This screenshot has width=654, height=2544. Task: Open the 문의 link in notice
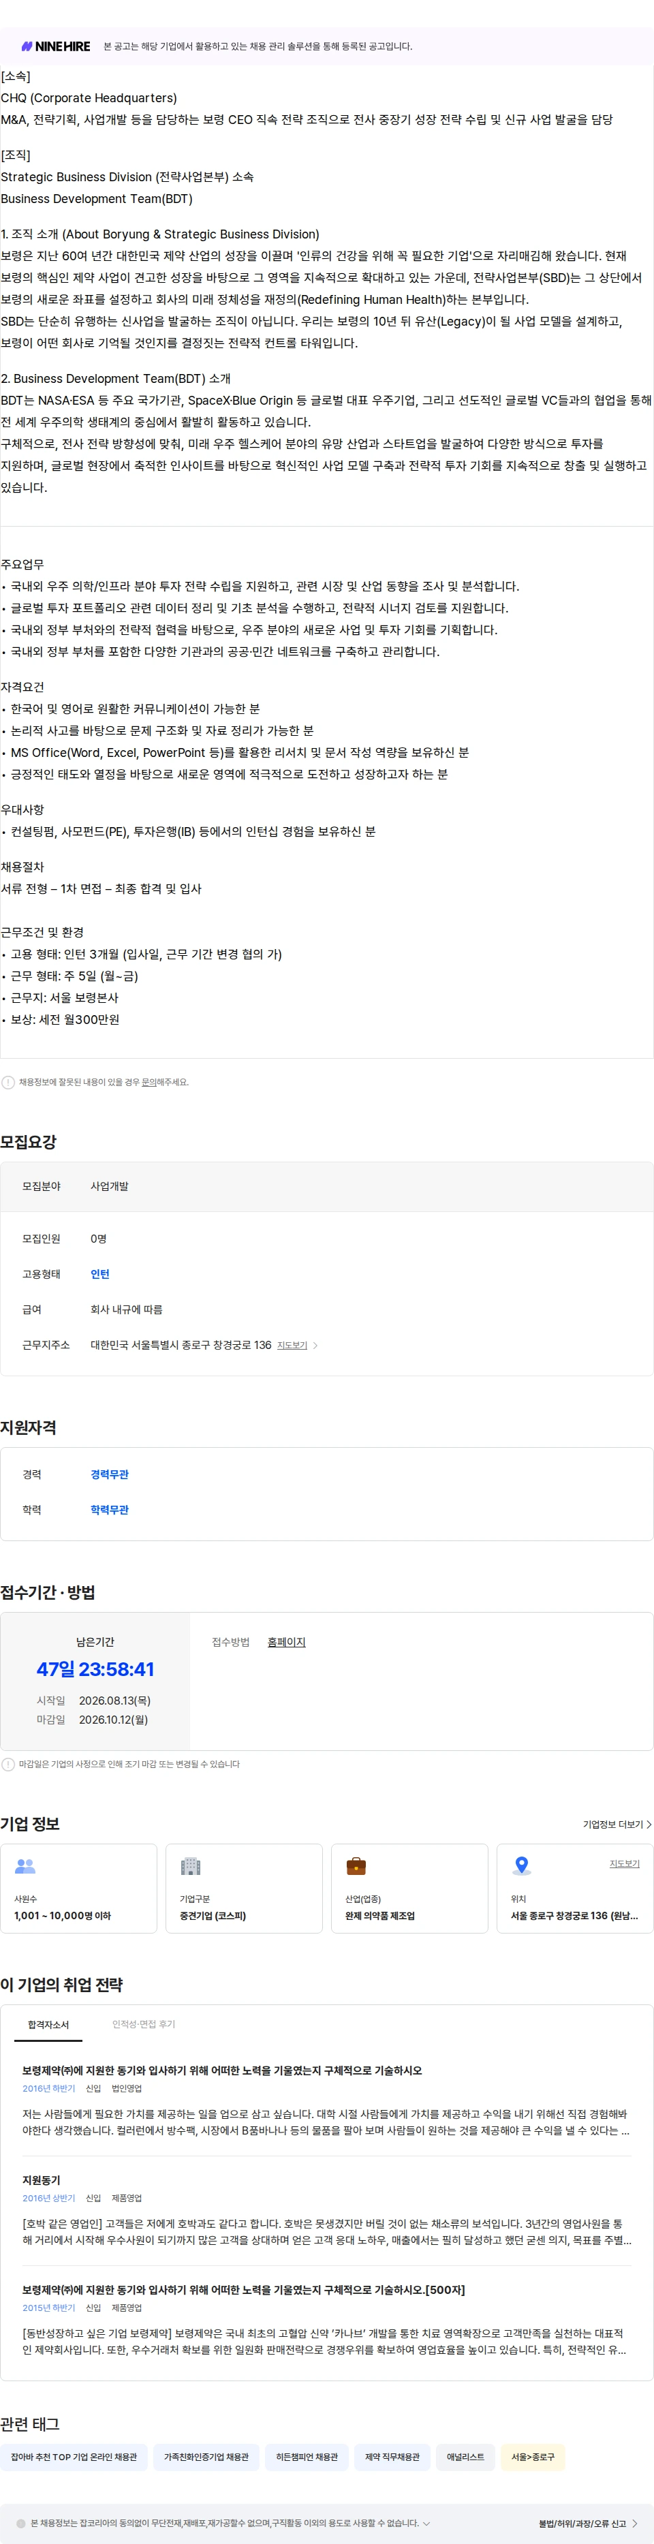pyautogui.click(x=149, y=1083)
